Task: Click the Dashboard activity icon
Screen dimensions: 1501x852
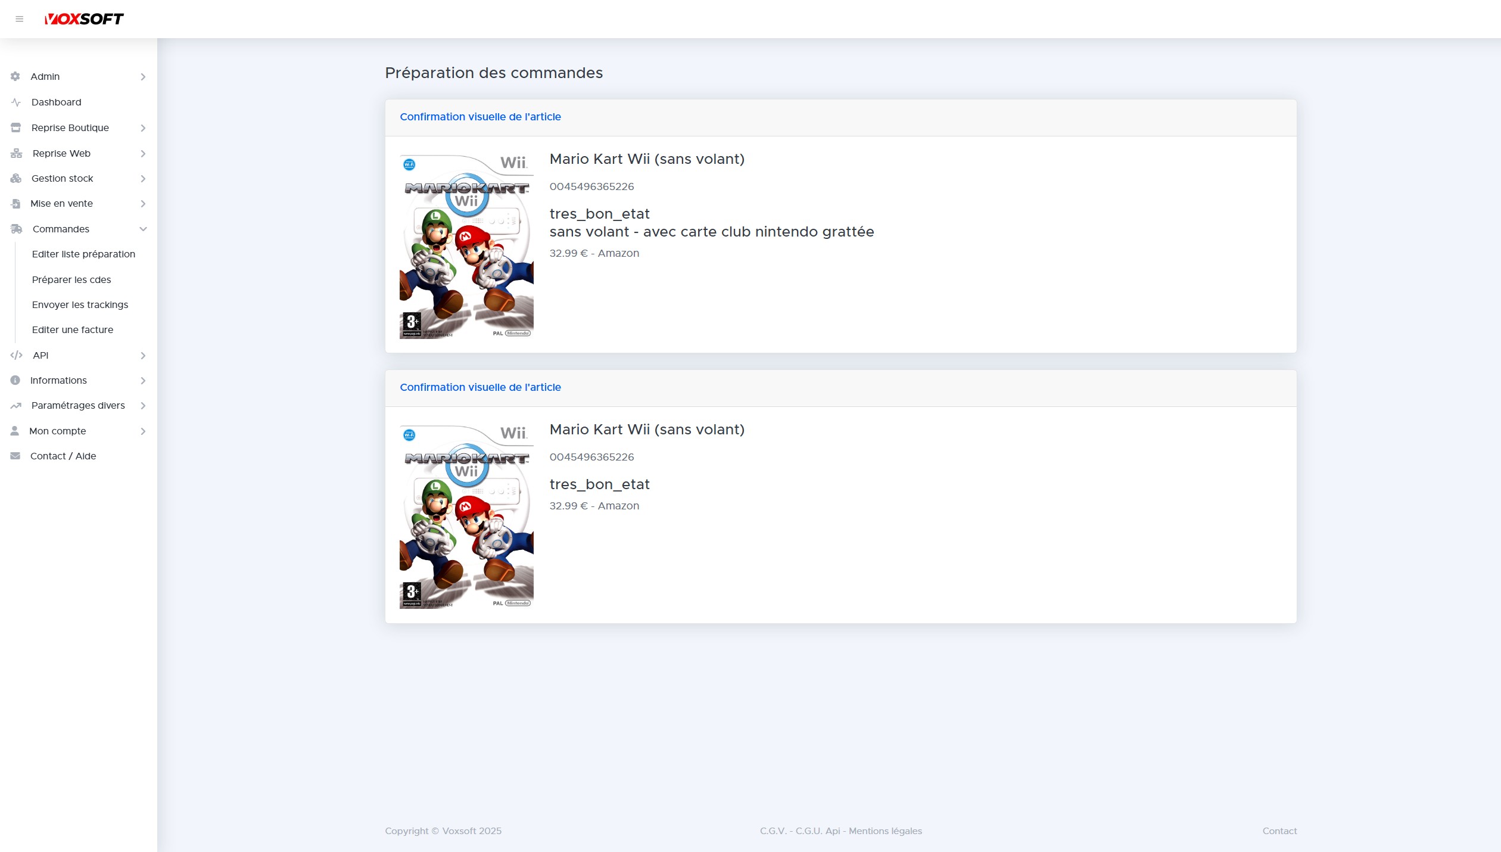Action: (14, 102)
